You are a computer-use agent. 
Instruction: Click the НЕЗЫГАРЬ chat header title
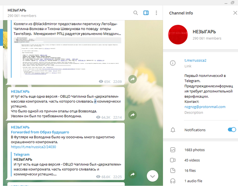coord(17,10)
